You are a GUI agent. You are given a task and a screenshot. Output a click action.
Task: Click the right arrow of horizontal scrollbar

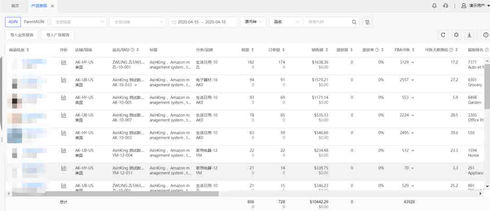coord(480,194)
